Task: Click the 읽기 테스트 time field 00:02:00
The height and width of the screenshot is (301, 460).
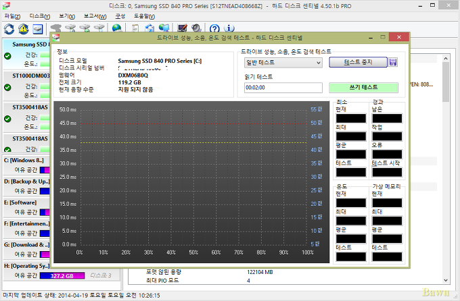Action: (x=283, y=88)
